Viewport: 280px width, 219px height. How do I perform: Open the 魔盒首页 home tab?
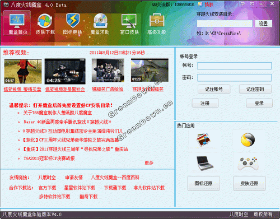[x=17, y=23]
